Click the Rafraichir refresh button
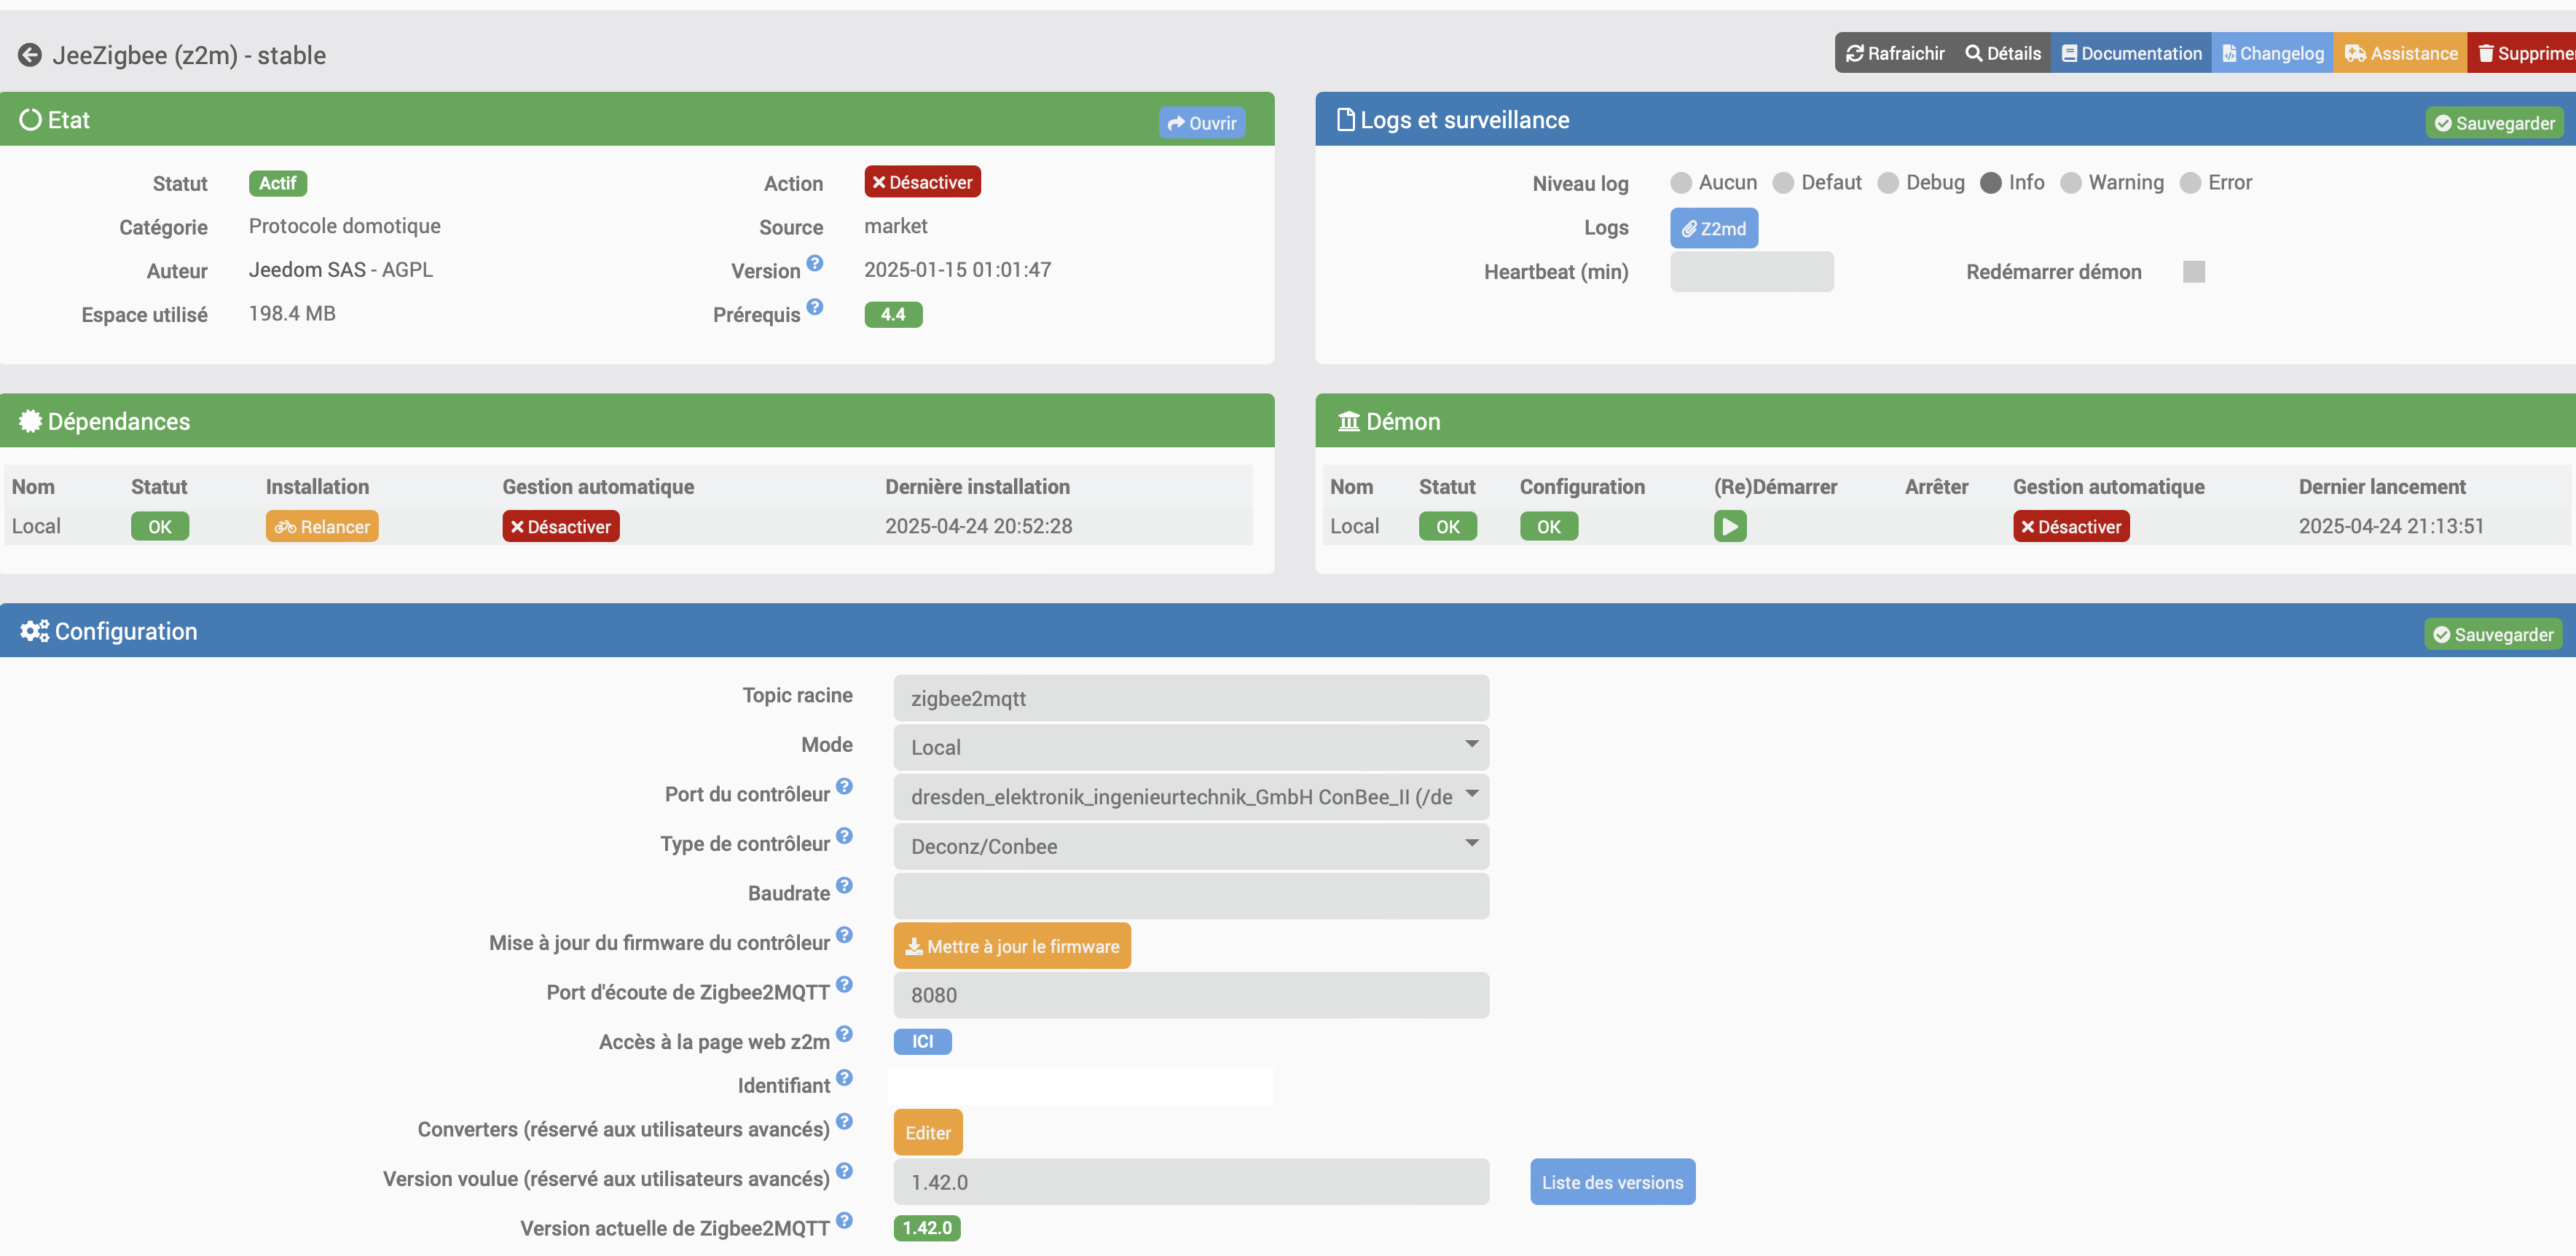Image resolution: width=2576 pixels, height=1256 pixels. pos(1895,53)
